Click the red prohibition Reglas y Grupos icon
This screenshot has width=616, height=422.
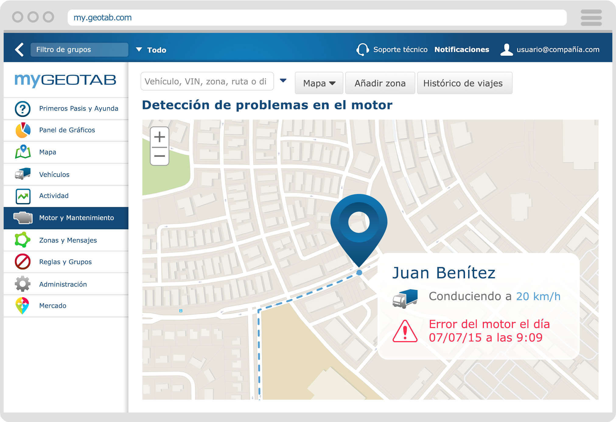click(x=23, y=262)
